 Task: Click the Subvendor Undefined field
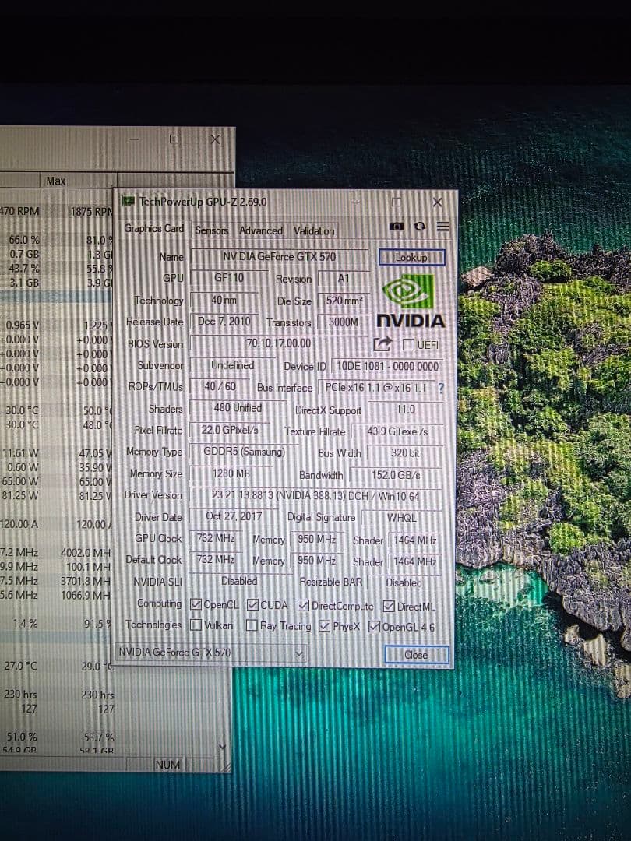coord(232,365)
